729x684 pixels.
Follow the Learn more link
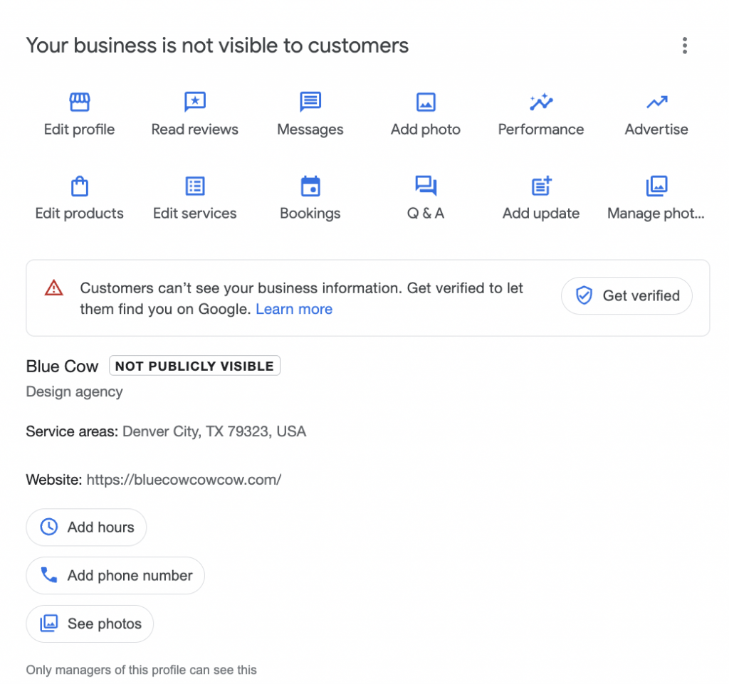[x=294, y=310]
